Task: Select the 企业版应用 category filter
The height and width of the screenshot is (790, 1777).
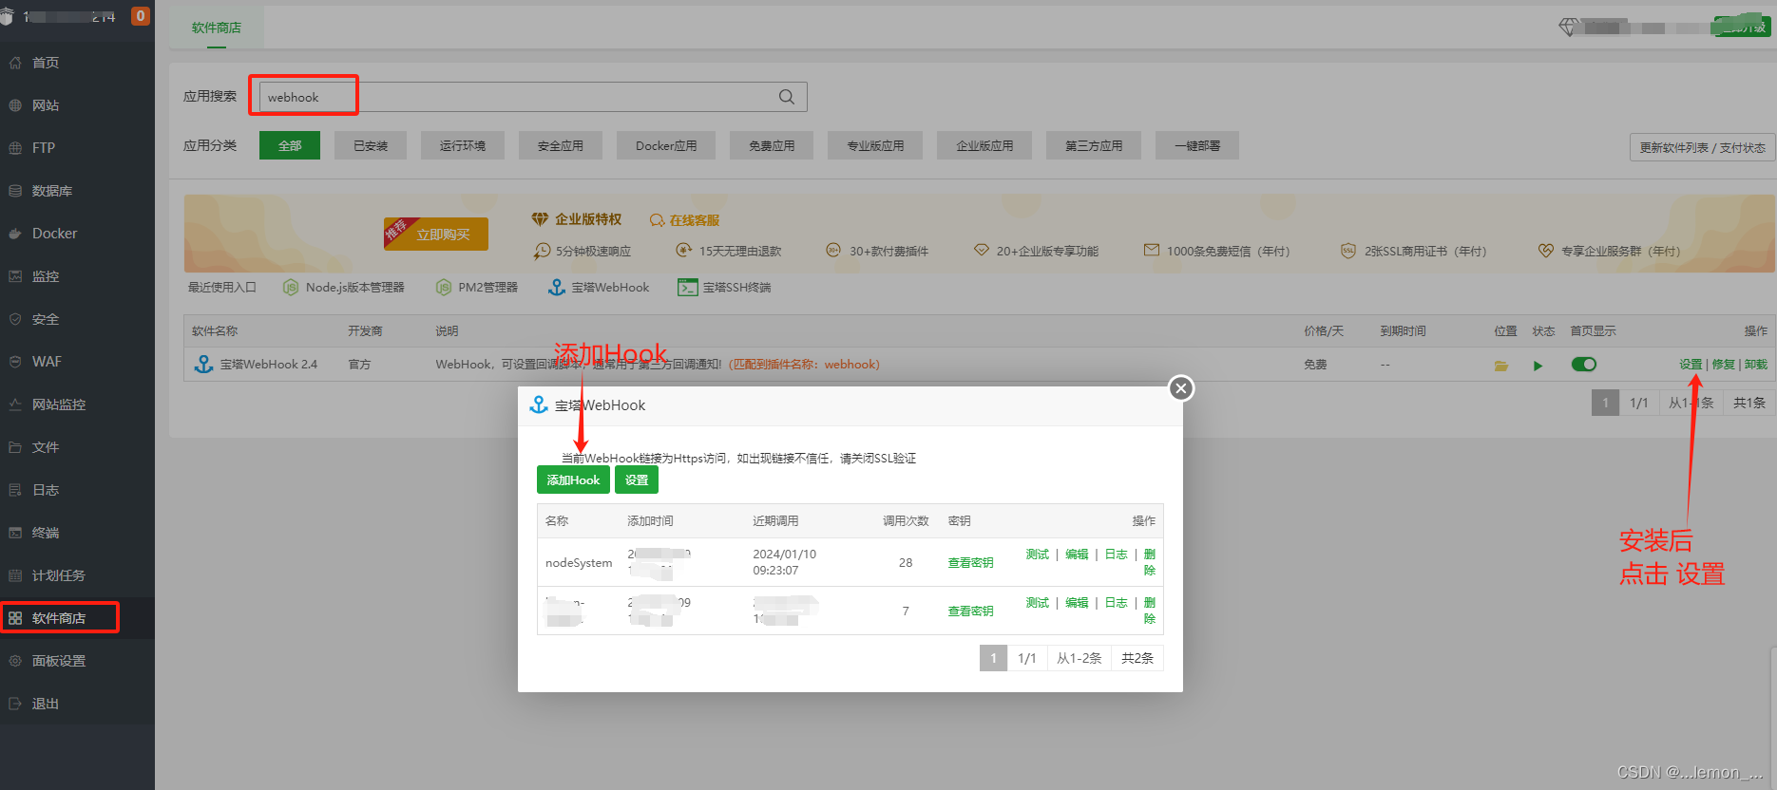Action: click(984, 145)
